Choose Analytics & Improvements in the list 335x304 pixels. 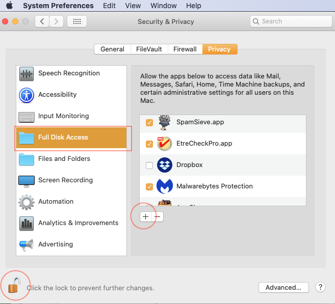pos(71,223)
